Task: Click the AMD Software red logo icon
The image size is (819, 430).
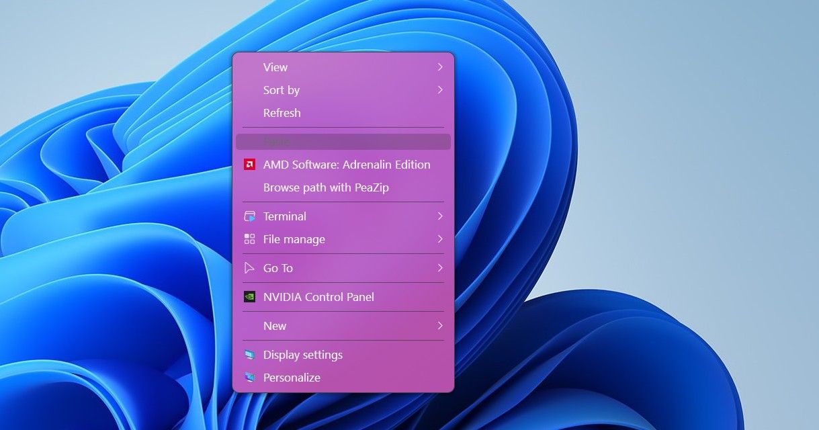Action: 249,165
